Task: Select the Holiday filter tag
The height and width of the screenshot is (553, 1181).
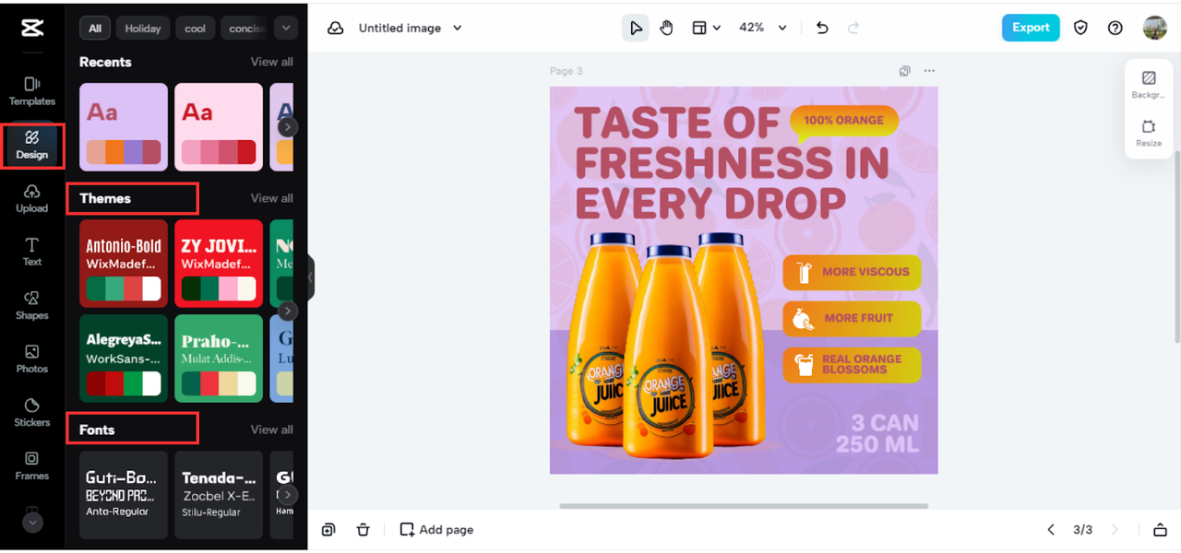Action: [x=143, y=29]
